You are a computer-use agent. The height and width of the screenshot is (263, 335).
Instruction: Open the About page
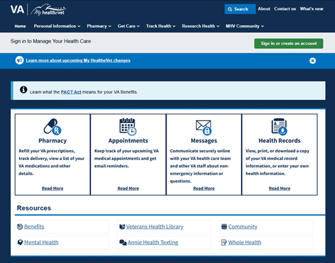[x=264, y=9]
